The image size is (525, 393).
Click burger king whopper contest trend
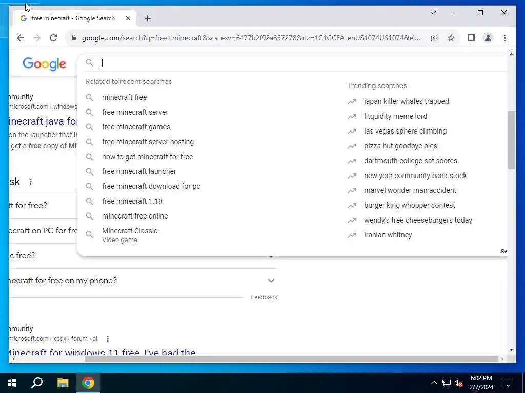[x=410, y=205]
